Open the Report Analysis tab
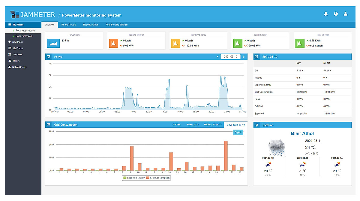360x201 pixels. 91,25
